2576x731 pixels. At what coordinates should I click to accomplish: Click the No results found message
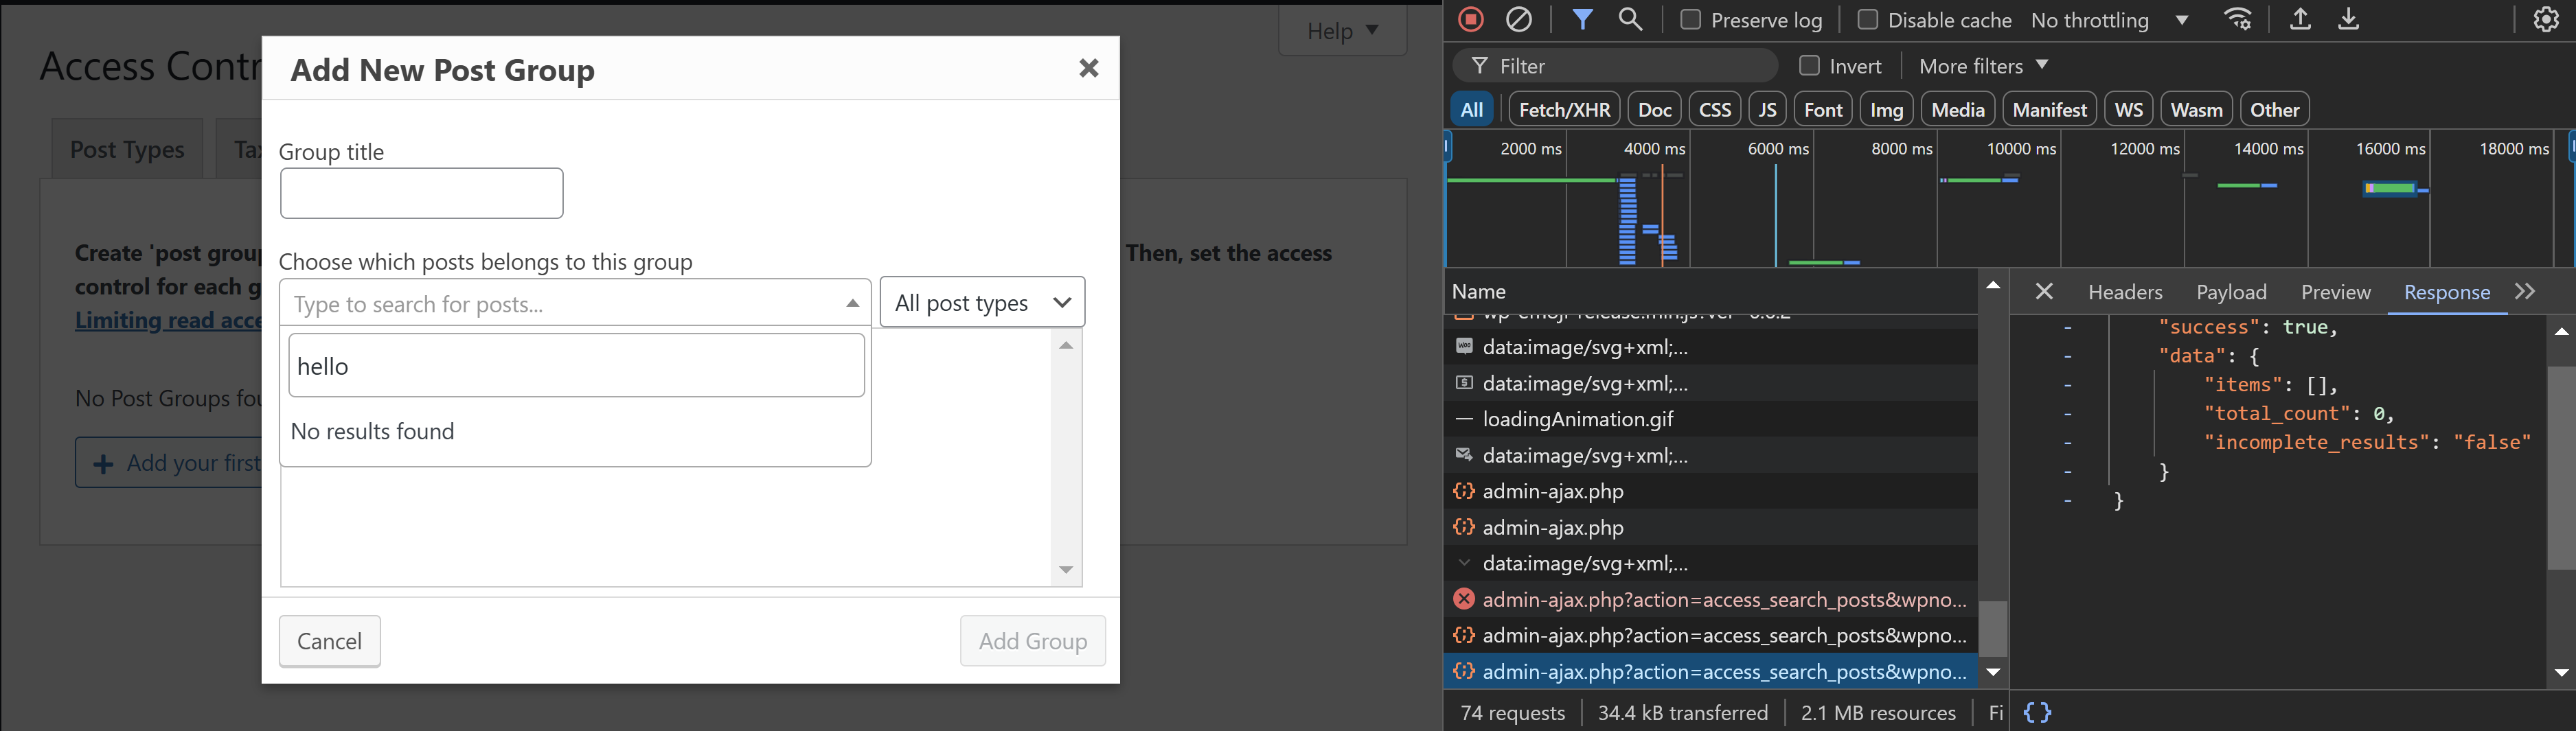point(372,431)
